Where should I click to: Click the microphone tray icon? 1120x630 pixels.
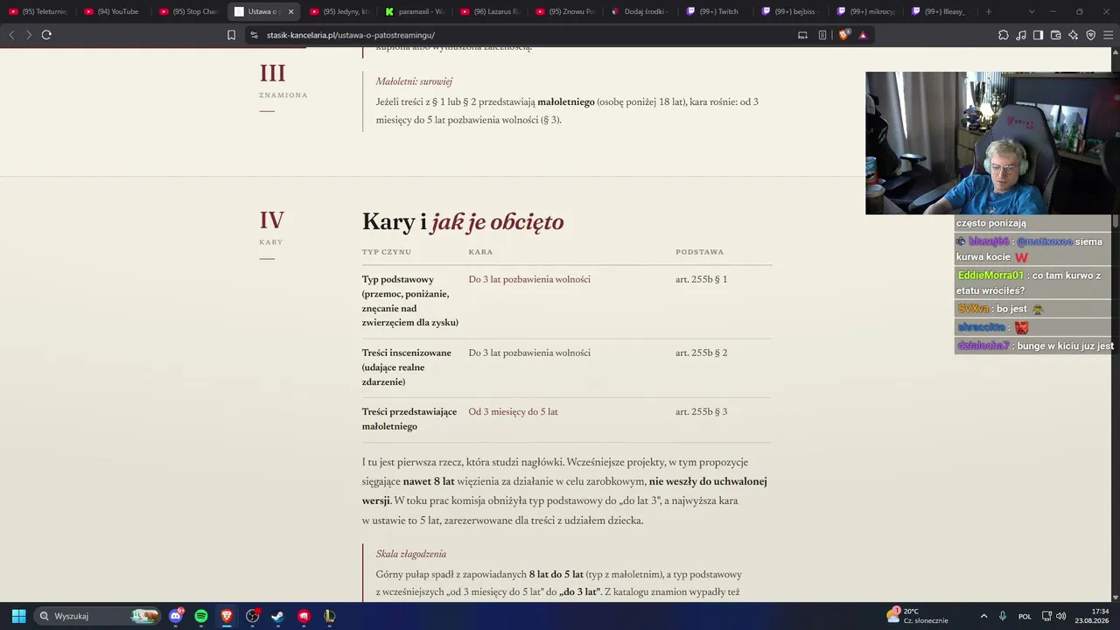[x=1003, y=616]
